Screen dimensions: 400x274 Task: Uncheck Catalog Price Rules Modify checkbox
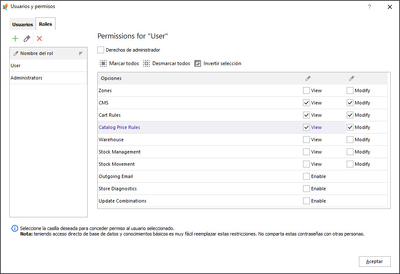coord(350,127)
